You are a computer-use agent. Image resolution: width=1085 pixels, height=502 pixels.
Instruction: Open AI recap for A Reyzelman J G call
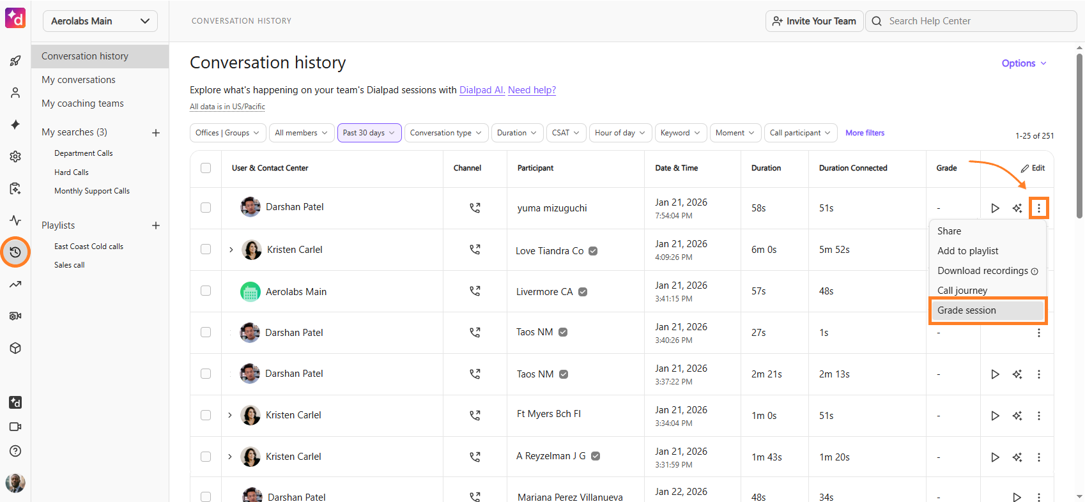[1017, 457]
